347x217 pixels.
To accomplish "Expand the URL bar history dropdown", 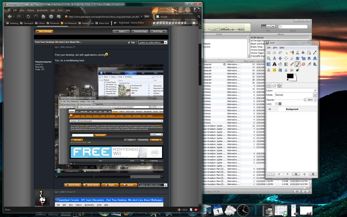I will 141,17.
